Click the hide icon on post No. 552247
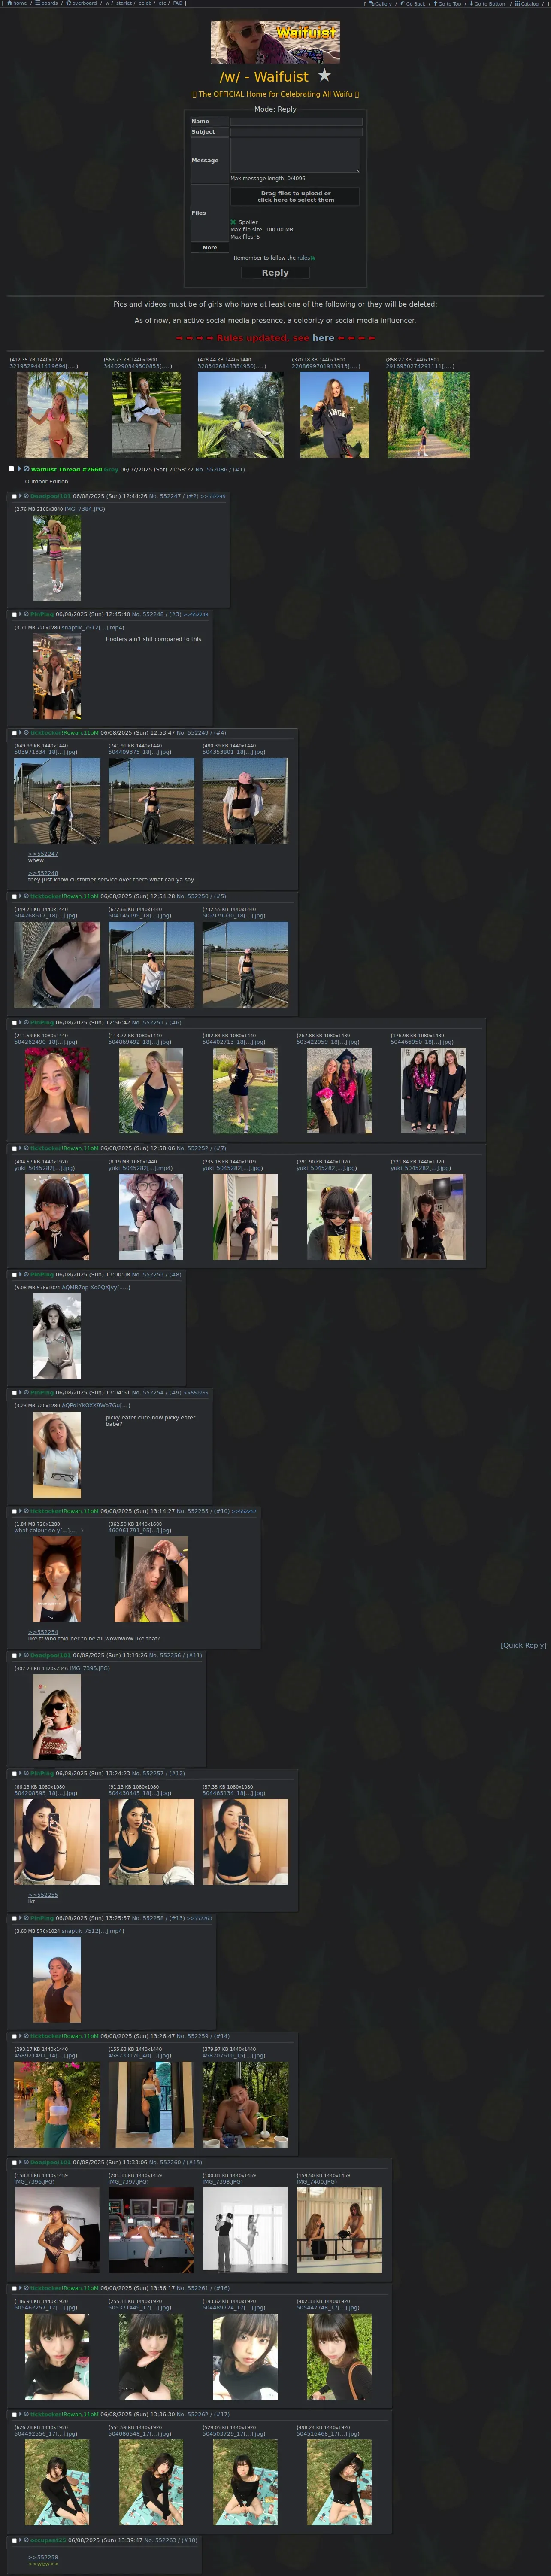This screenshot has width=551, height=2576. pos(26,496)
